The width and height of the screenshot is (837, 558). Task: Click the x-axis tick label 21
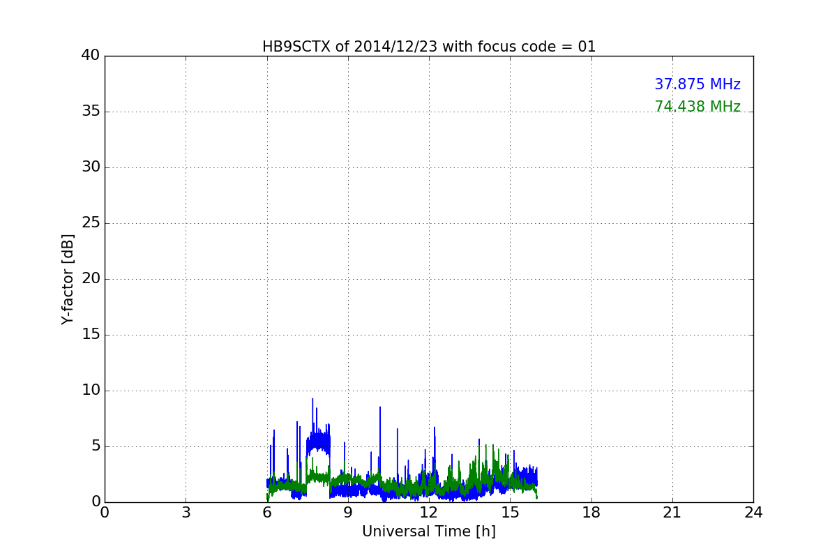coord(672,513)
